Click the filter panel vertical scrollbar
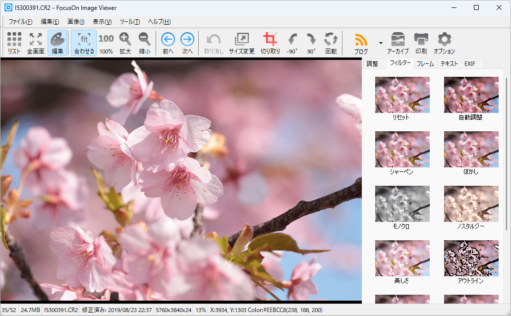Screen dimensions: 511x316 [506, 153]
